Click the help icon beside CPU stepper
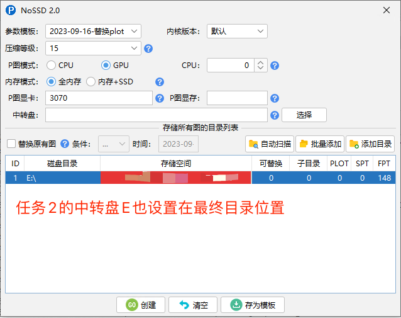The image size is (401, 318). (x=275, y=65)
